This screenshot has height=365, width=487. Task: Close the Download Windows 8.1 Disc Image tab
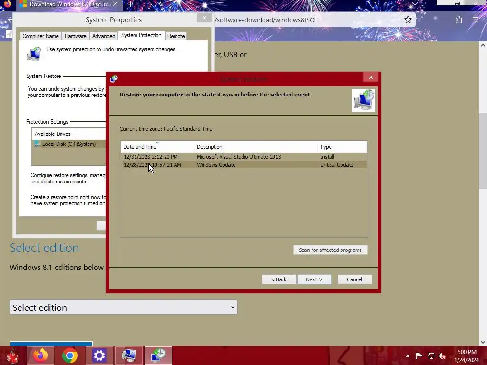tap(115, 4)
